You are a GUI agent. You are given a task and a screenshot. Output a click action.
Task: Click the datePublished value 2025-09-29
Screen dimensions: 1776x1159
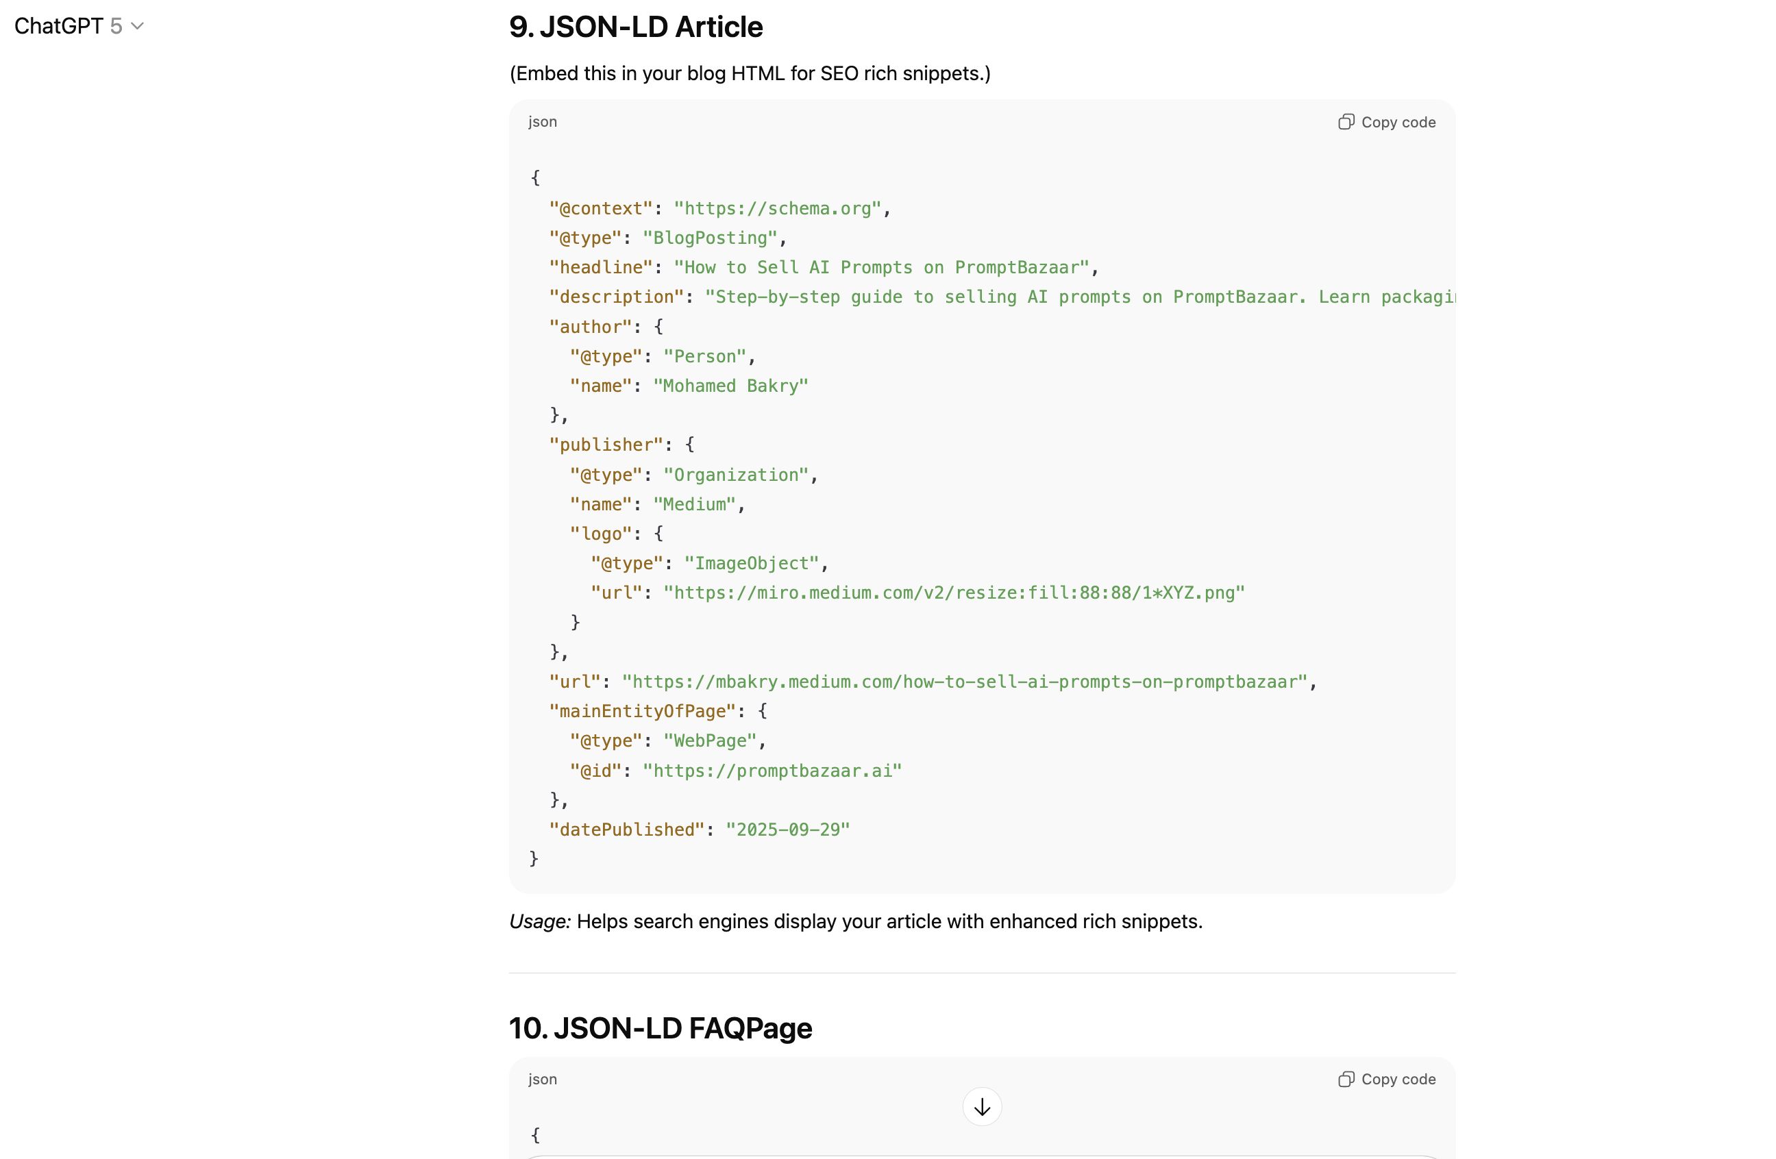(x=787, y=830)
